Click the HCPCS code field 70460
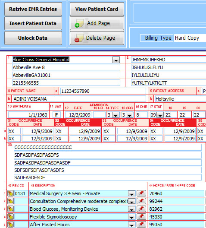Screen dimensions: 206x228 177,193
